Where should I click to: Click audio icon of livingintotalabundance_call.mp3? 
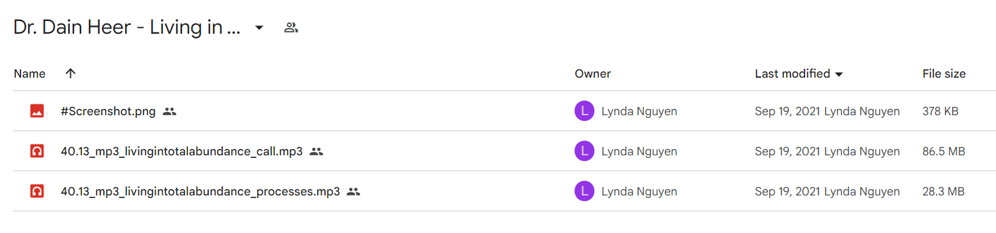37,152
